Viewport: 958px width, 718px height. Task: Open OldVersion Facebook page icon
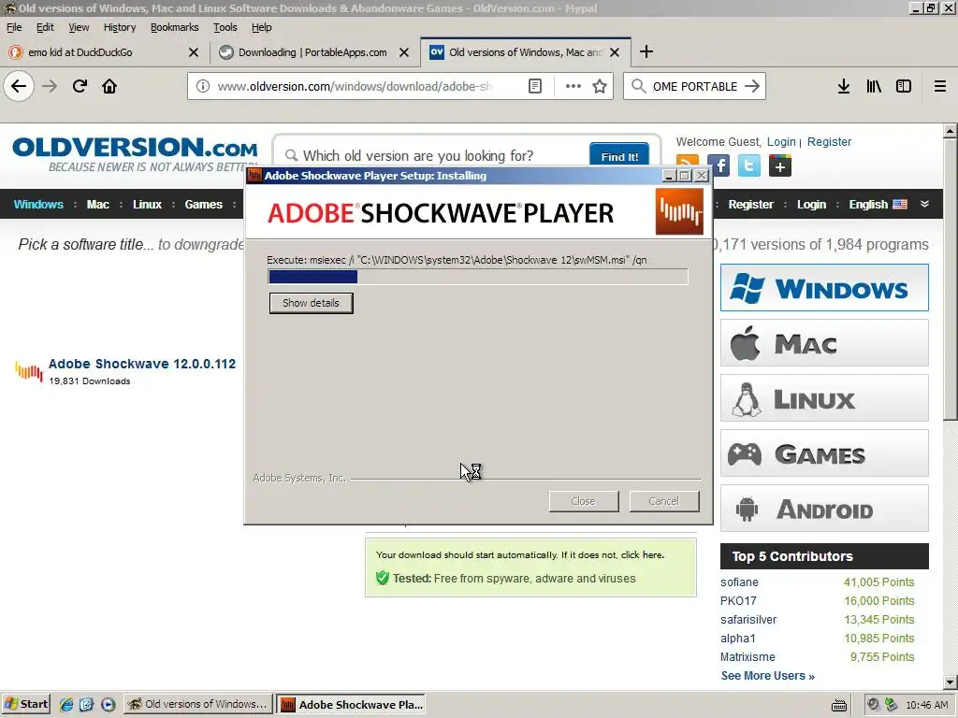click(718, 165)
